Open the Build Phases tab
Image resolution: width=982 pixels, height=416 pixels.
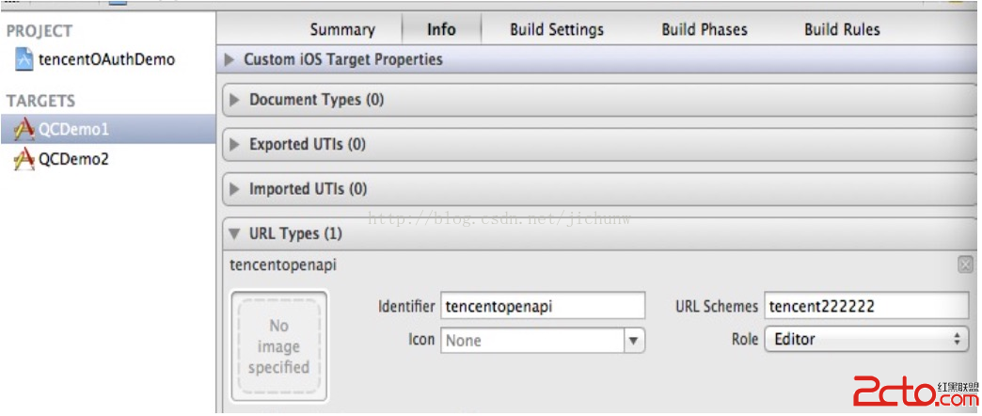pyautogui.click(x=705, y=29)
